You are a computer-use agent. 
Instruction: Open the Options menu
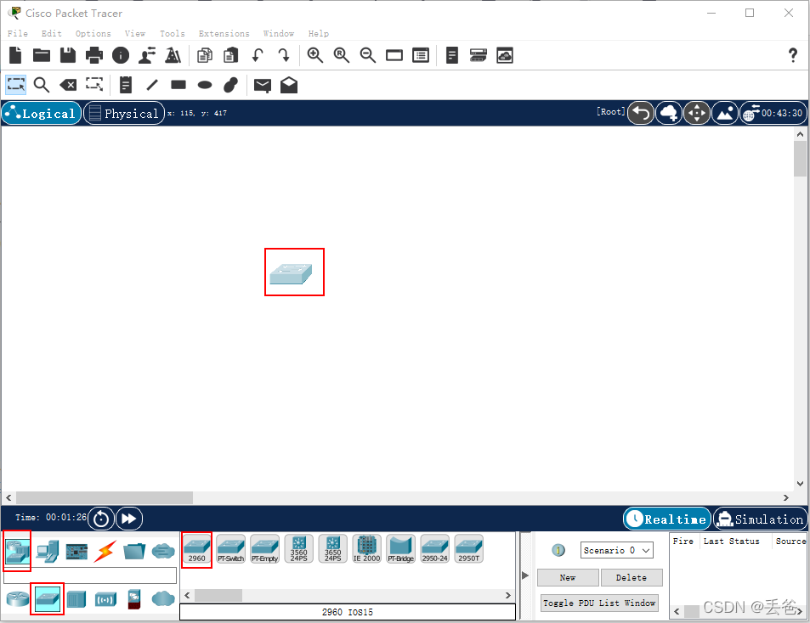(x=93, y=33)
